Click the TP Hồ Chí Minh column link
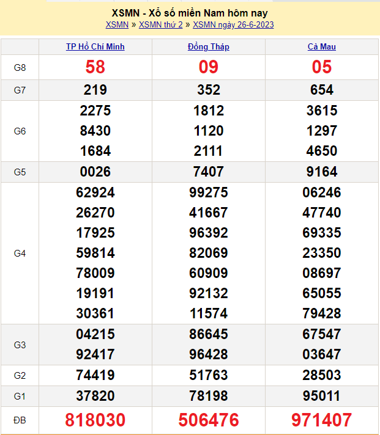380x435 pixels. pos(95,47)
